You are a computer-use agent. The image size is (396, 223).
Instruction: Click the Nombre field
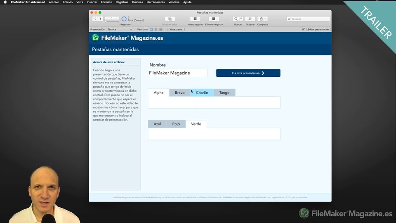pos(177,73)
